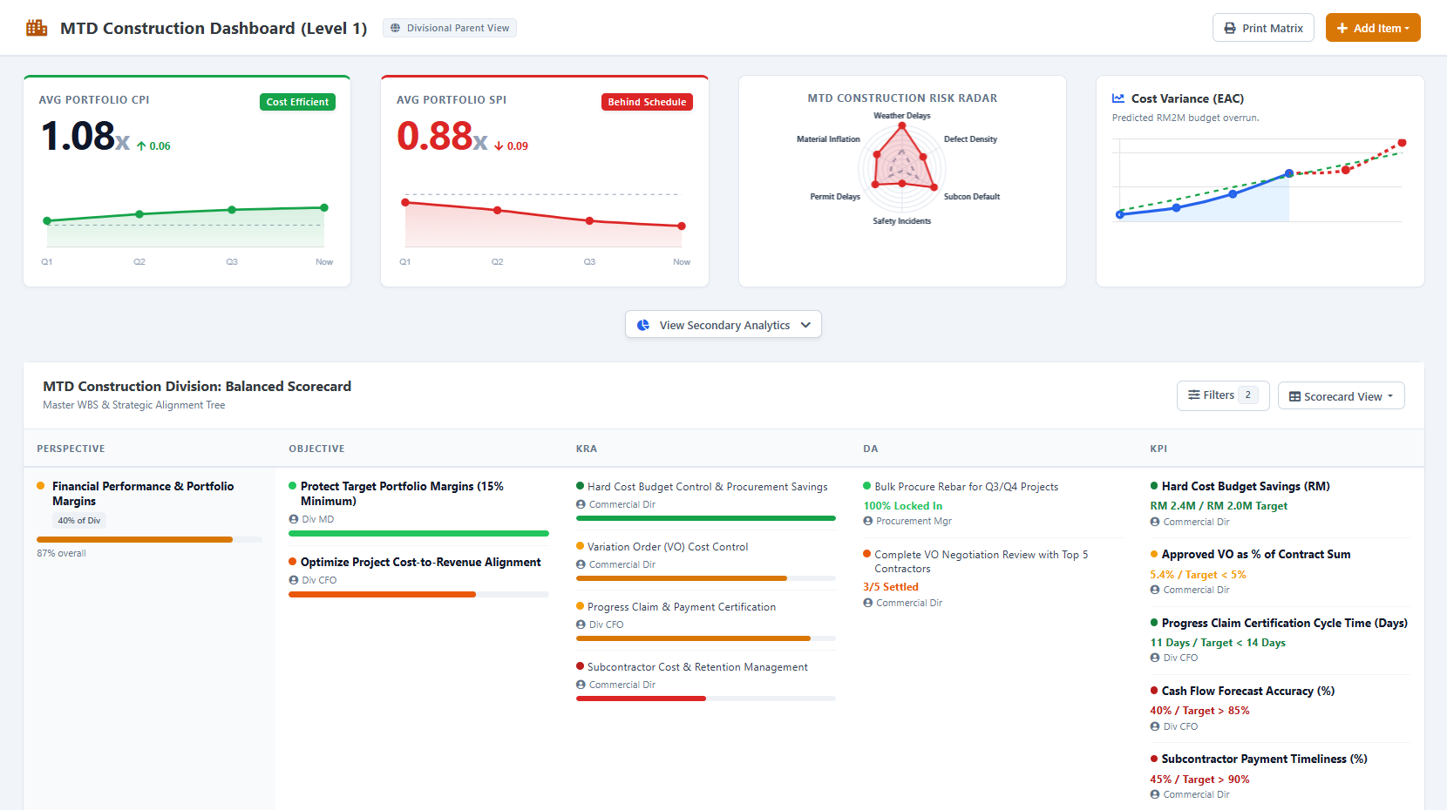Open the Filters button
Image resolution: width=1447 pixels, height=810 pixels.
1223,395
